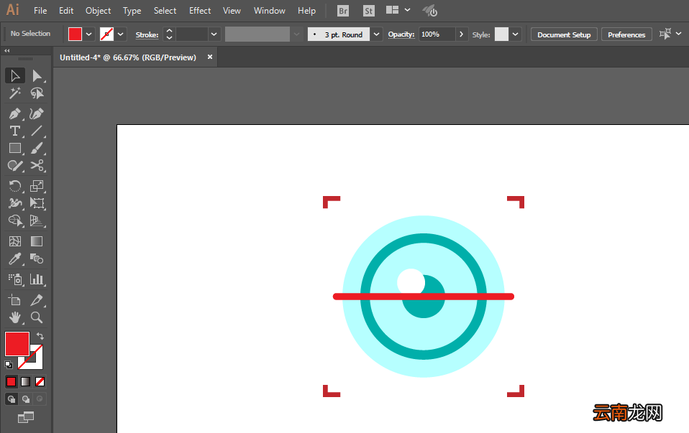This screenshot has width=689, height=433.
Task: Select the Symbol Sprayer tool
Action: [x=15, y=279]
